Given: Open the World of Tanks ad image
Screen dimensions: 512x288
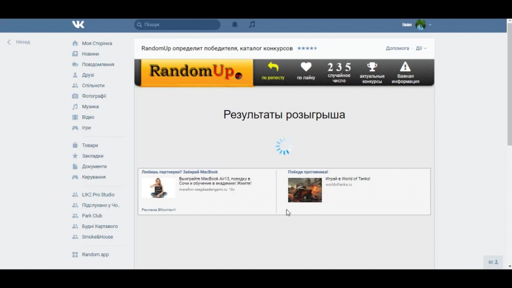Looking at the screenshot, I should (305, 189).
